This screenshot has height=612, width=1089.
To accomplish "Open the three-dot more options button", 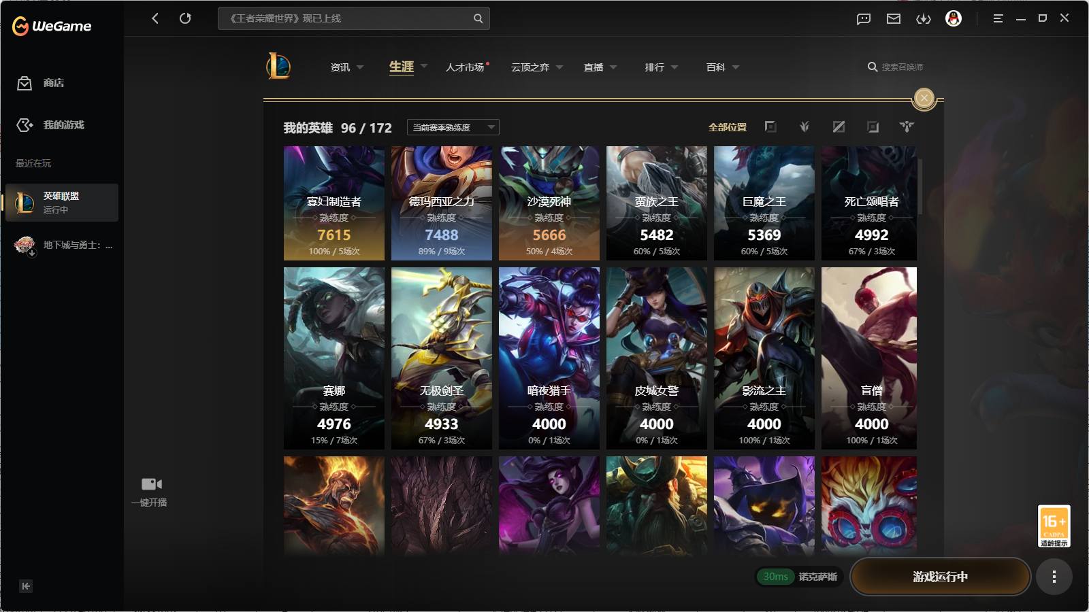I will click(x=1054, y=577).
